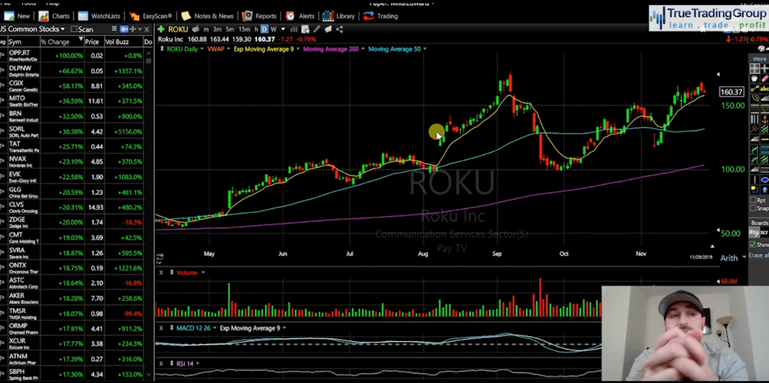Viewport: 769px width, 383px height.
Task: Open the RSI 14 dropdown
Action: 198,364
